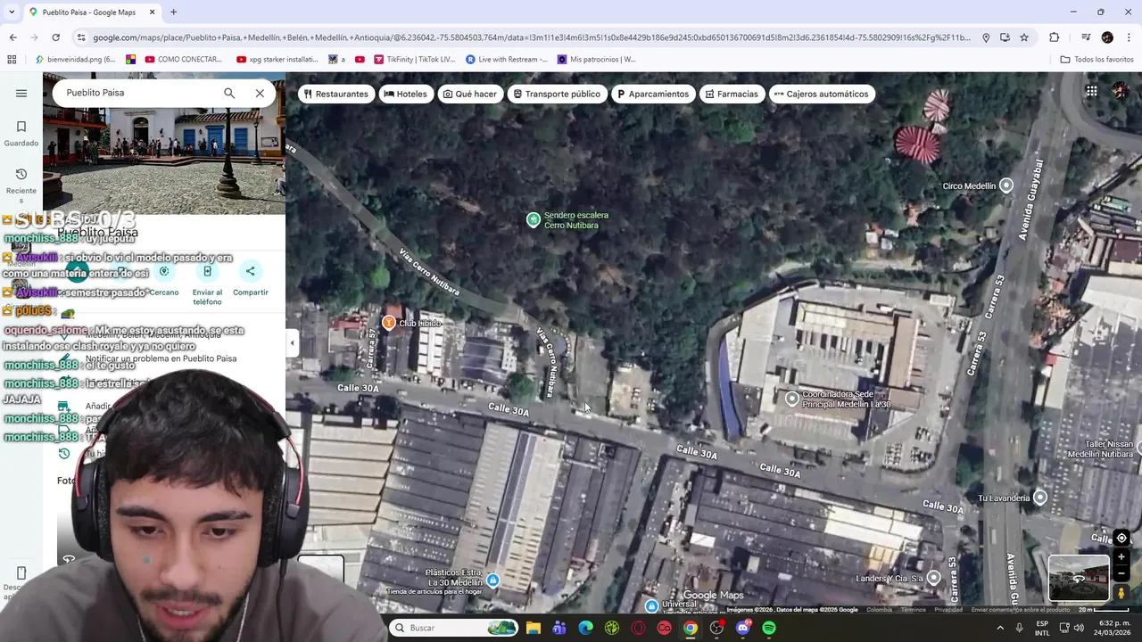Open the Chrome extensions puzzle icon
This screenshot has width=1142, height=642.
point(1054,37)
